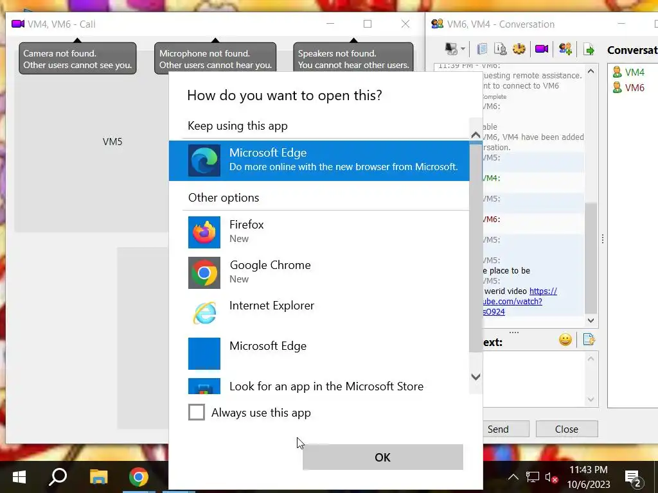Maximize the VM4, VM6 Call window

368,24
